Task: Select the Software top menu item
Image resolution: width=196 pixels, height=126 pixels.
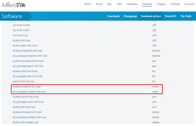Action: click(x=147, y=4)
